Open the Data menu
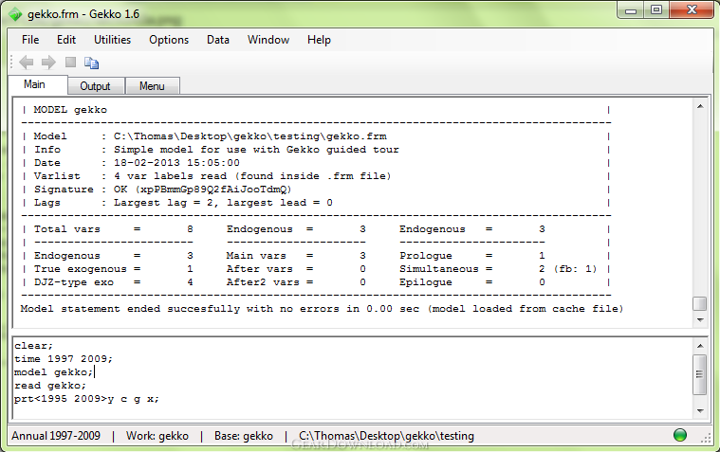Viewport: 720px width, 452px height. click(218, 40)
